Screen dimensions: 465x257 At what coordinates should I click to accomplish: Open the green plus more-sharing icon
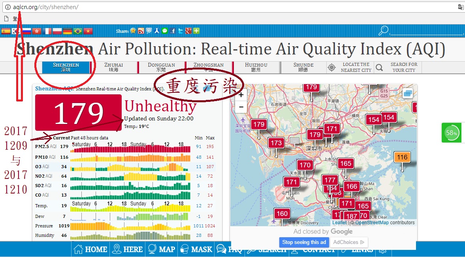tap(196, 31)
